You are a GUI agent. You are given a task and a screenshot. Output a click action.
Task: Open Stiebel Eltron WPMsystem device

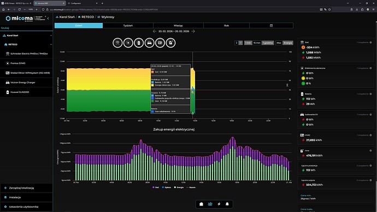coord(26,73)
